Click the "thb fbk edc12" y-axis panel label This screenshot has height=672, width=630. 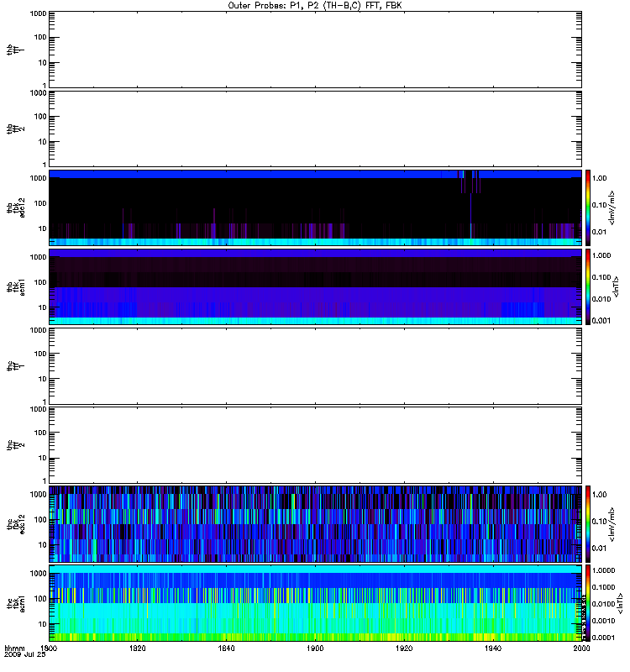(x=16, y=207)
